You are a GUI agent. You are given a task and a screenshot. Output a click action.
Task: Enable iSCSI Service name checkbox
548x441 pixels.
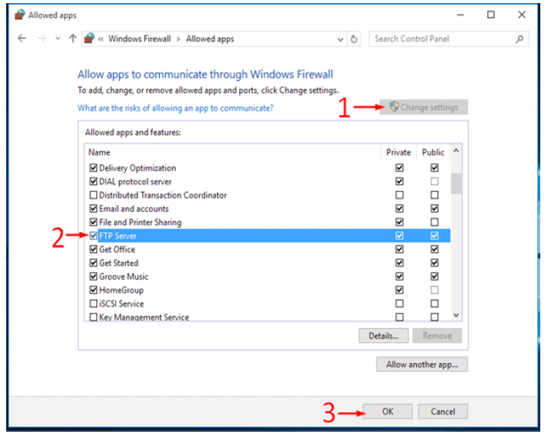93,304
